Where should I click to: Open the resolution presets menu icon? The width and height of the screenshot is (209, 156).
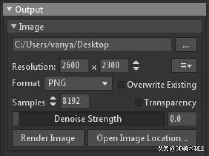(x=184, y=66)
